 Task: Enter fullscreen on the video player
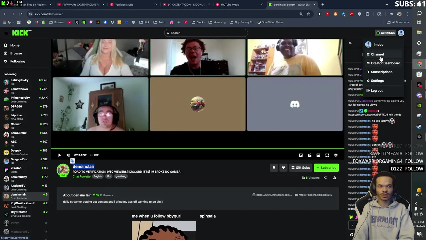tap(327, 155)
